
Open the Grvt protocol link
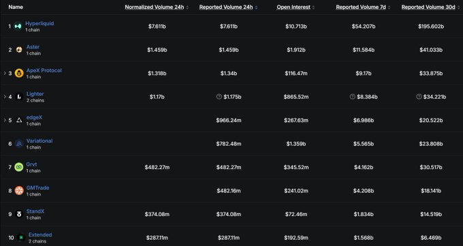[31, 164]
